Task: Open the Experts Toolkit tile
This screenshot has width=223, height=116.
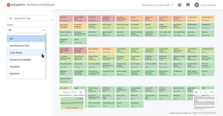Action: [x=137, y=65]
